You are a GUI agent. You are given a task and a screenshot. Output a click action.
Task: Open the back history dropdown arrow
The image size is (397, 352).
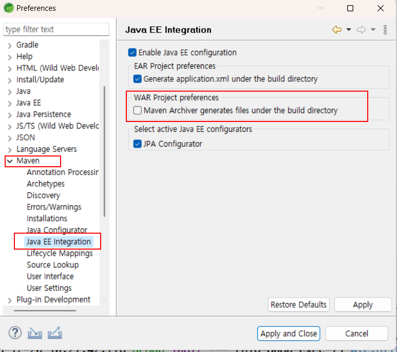(349, 30)
